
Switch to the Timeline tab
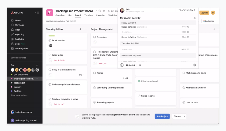pyautogui.click(x=89, y=15)
